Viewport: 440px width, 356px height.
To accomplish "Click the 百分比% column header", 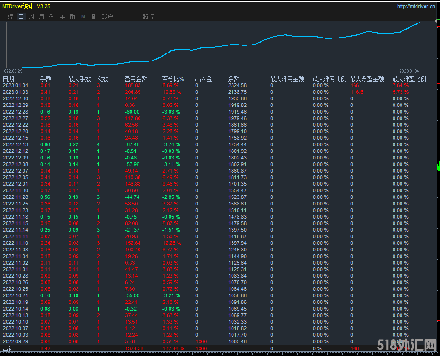I will pyautogui.click(x=173, y=79).
